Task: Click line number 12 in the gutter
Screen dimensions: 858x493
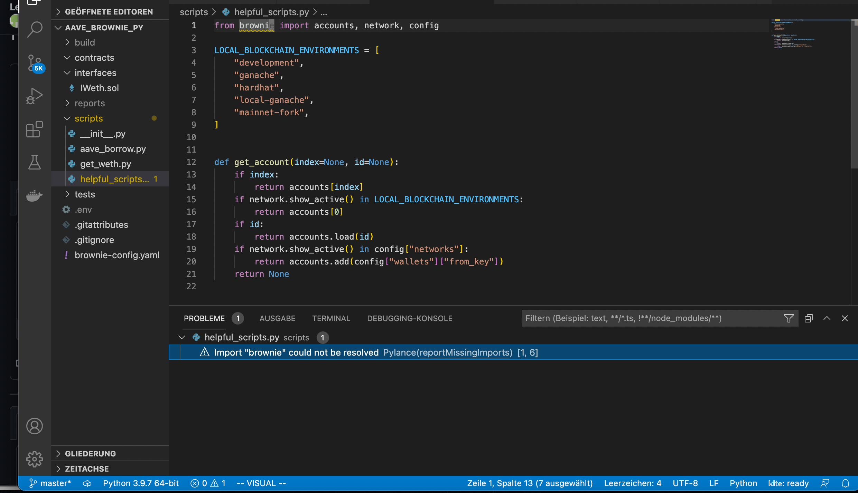Action: tap(191, 162)
